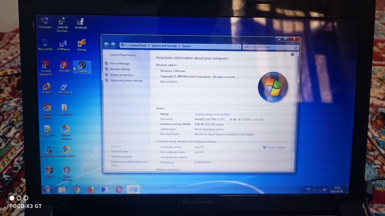
Task: Select the Opera Browser desktop shortcut
Action: tap(67, 174)
